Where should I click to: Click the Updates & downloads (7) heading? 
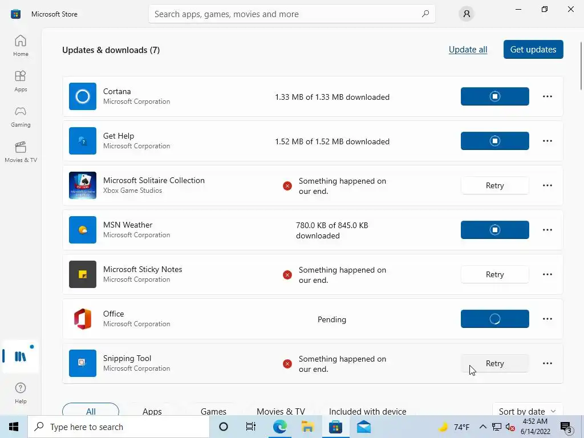tap(111, 50)
